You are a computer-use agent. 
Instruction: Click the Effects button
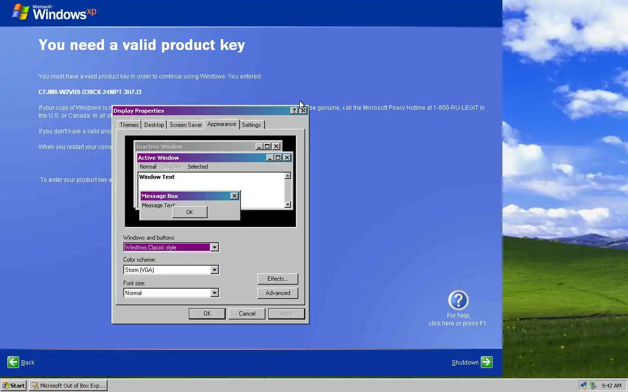[x=278, y=279]
